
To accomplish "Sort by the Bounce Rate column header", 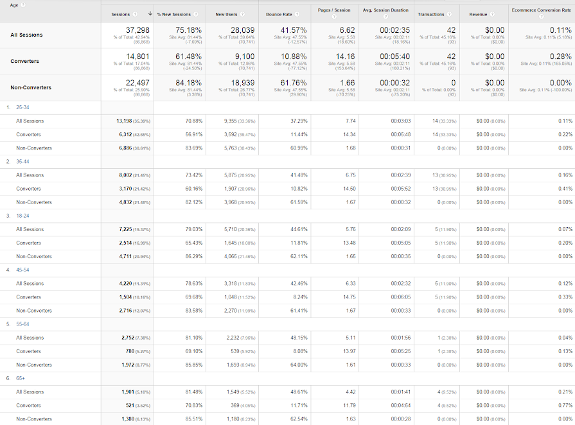I will 279,14.
